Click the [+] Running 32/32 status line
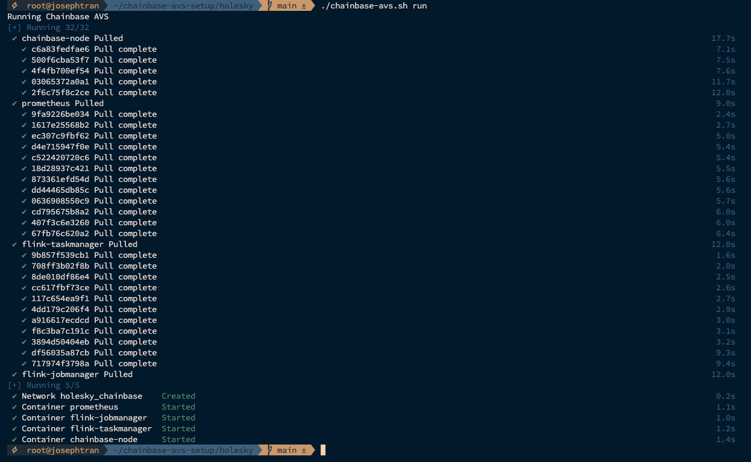This screenshot has height=462, width=751. (x=48, y=27)
